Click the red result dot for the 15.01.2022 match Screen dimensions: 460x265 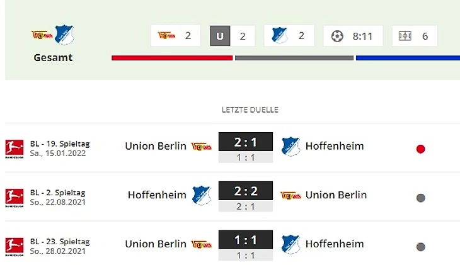point(420,149)
